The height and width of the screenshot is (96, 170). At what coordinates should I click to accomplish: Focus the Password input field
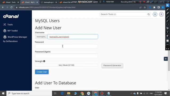(x=66, y=46)
